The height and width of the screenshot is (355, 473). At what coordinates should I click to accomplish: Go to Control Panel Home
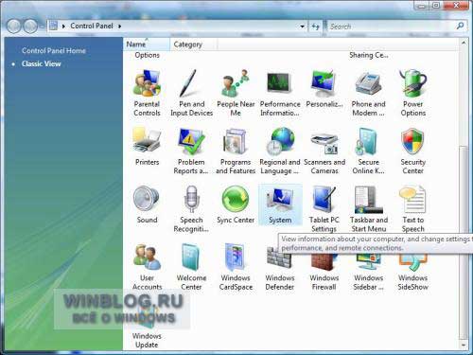(x=54, y=50)
